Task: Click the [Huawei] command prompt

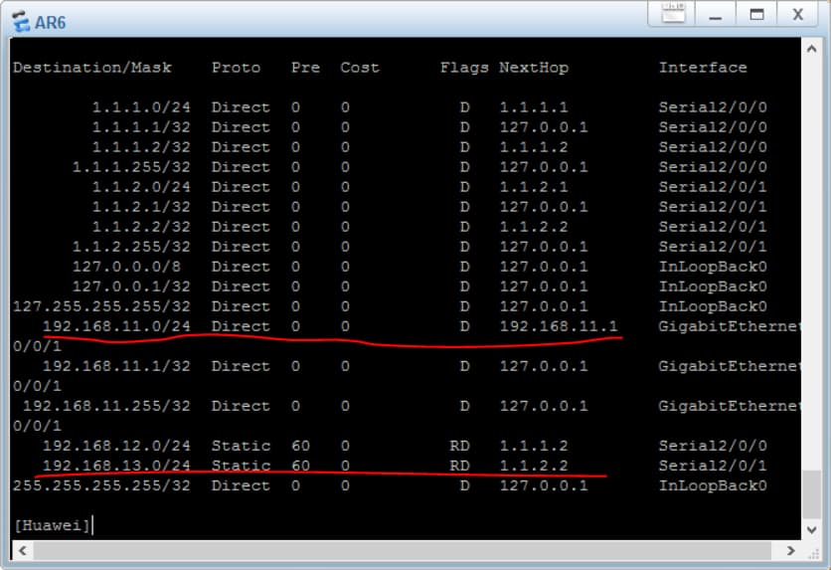Action: [x=52, y=523]
